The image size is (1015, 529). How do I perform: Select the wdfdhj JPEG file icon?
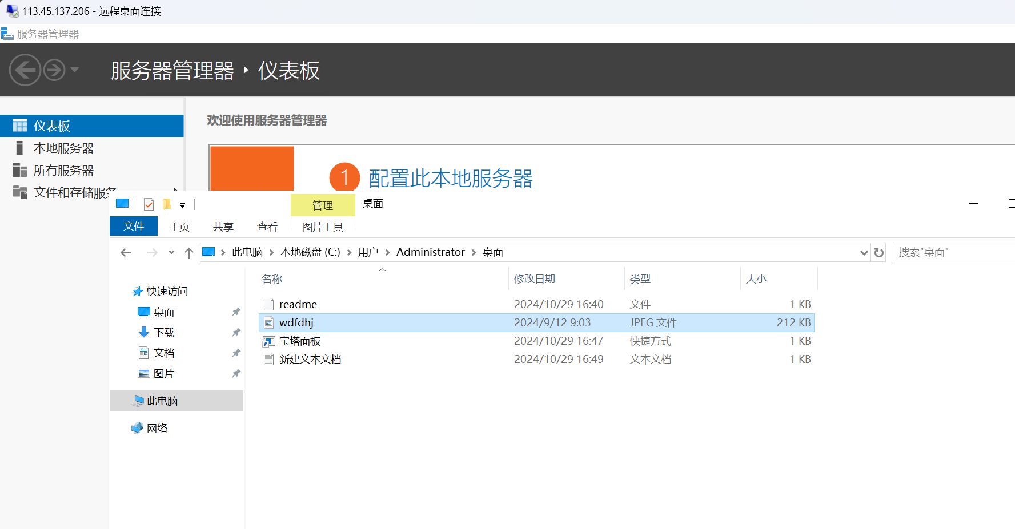(268, 323)
